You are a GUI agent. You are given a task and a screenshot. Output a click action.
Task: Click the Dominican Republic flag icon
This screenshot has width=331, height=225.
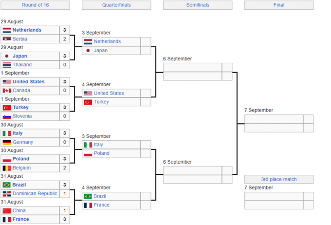click(6, 194)
